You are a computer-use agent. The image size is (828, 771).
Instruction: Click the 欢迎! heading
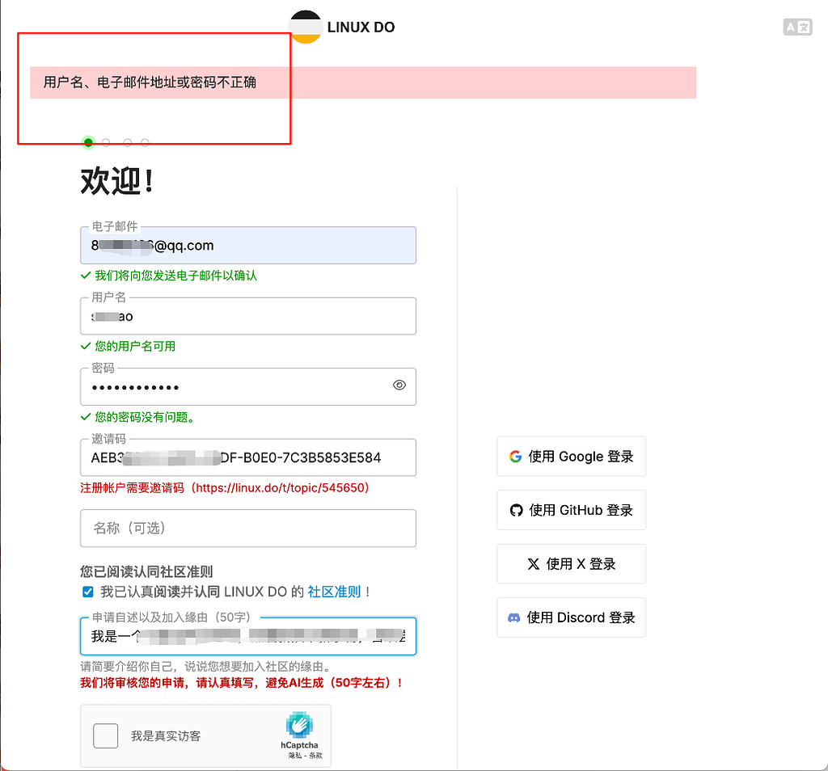(116, 181)
